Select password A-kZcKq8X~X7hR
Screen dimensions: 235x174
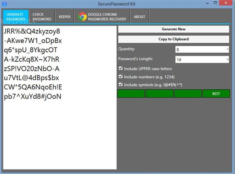point(32,59)
